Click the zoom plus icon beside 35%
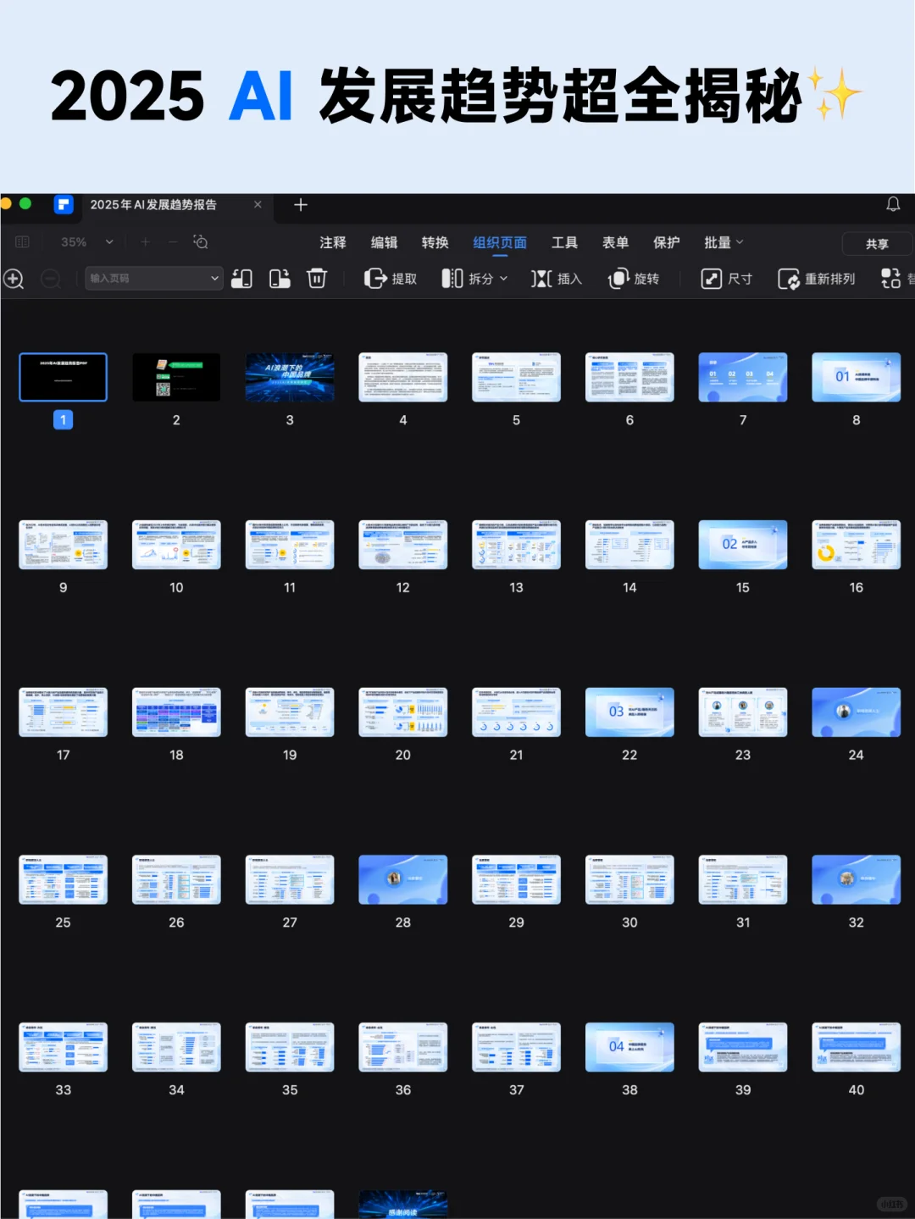 145,242
